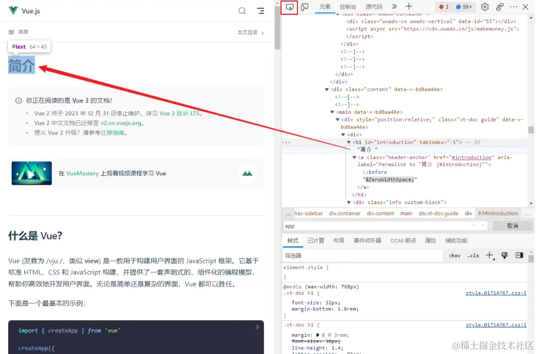Cancel the DOM search with 取消
The height and width of the screenshot is (354, 537).
point(513,226)
